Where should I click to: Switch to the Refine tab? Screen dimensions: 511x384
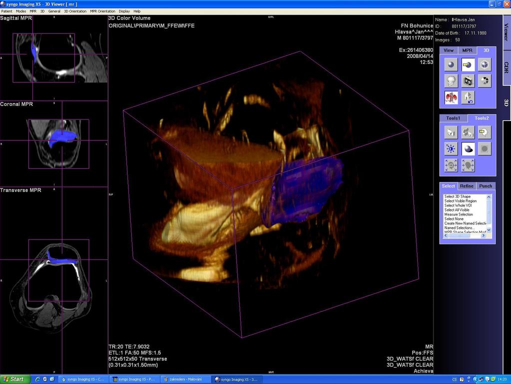(x=467, y=186)
